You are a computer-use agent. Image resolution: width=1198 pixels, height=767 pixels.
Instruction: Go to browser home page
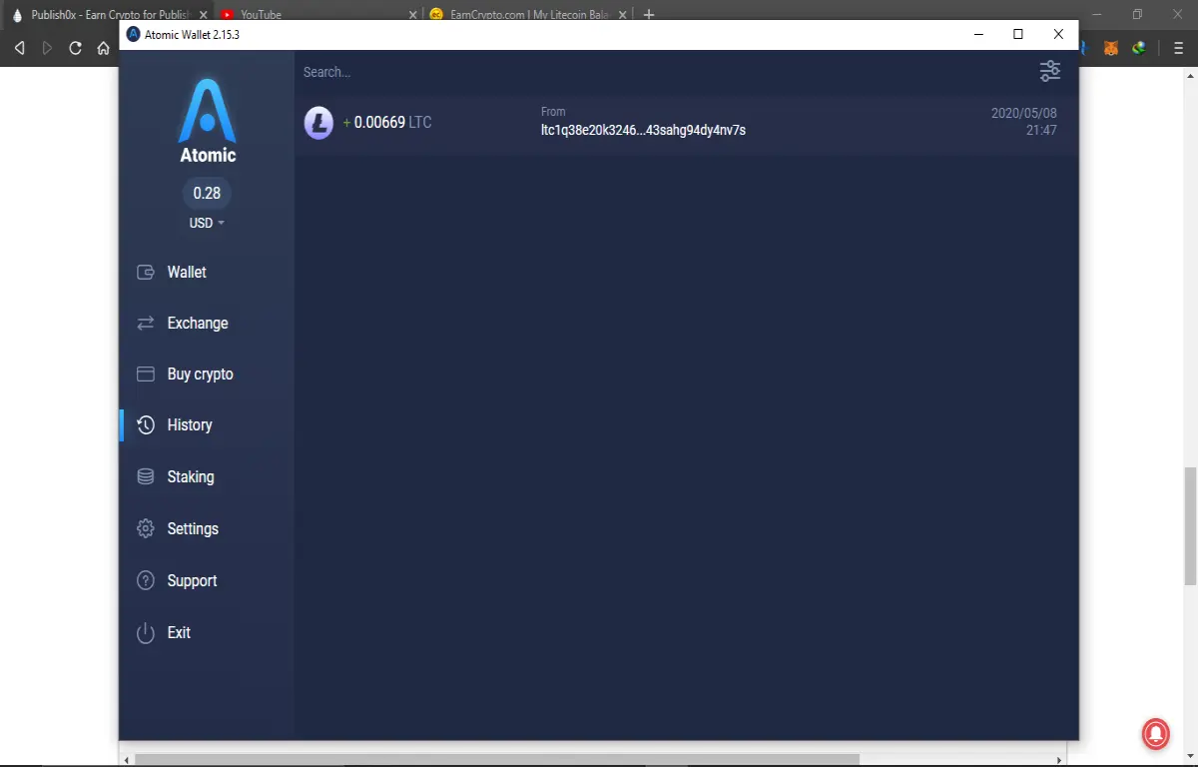pyautogui.click(x=103, y=48)
